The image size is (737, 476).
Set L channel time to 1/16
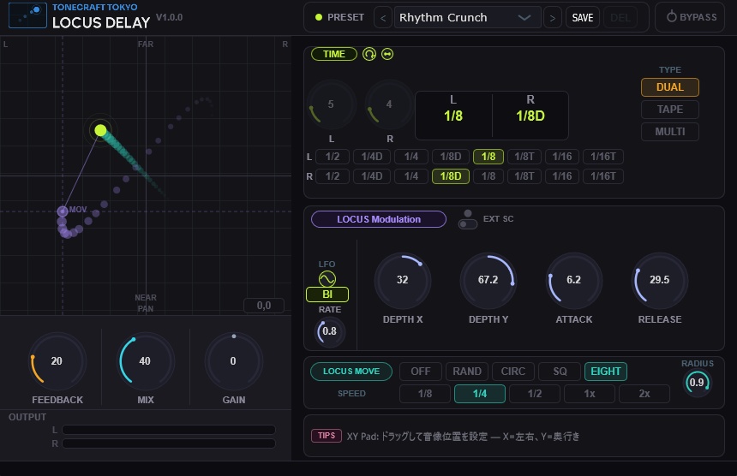(562, 157)
